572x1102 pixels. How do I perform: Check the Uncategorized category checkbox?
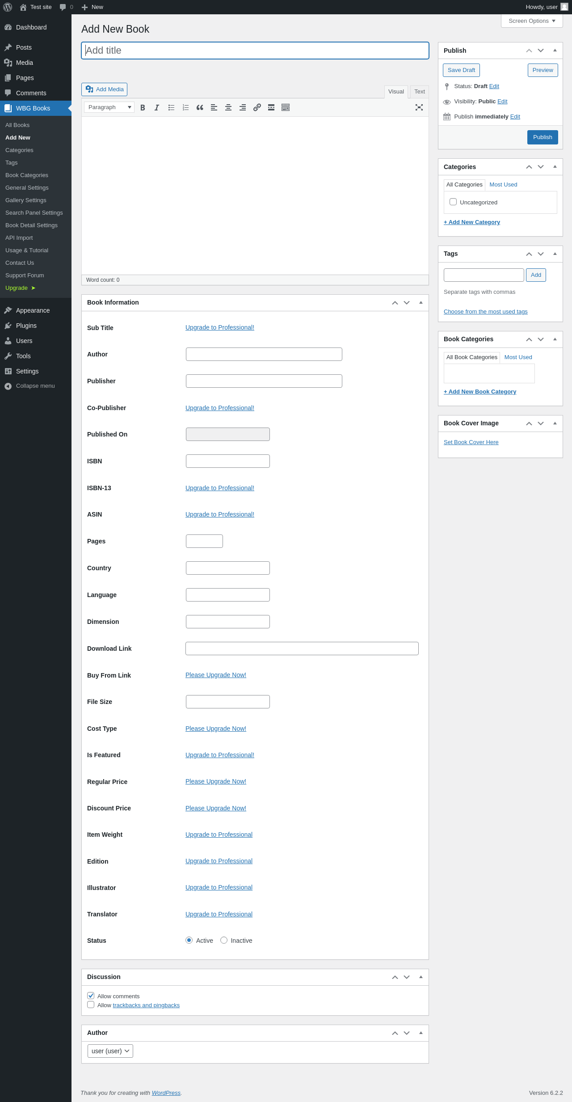(453, 202)
